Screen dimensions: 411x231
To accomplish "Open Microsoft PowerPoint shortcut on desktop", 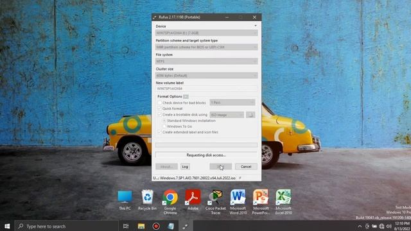I will click(261, 201).
